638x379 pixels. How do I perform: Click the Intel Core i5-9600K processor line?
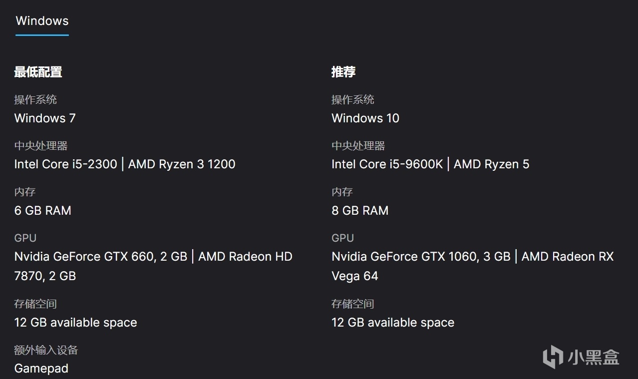pos(430,164)
